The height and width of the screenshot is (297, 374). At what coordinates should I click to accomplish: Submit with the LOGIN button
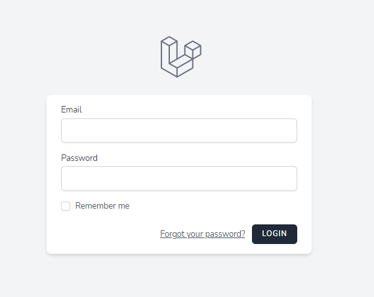[x=274, y=234]
